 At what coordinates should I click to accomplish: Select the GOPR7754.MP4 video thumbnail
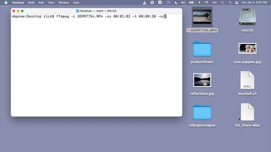click(x=202, y=17)
